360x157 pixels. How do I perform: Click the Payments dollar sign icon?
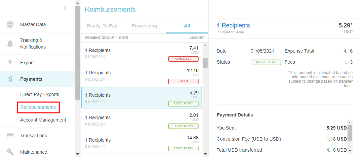10,79
